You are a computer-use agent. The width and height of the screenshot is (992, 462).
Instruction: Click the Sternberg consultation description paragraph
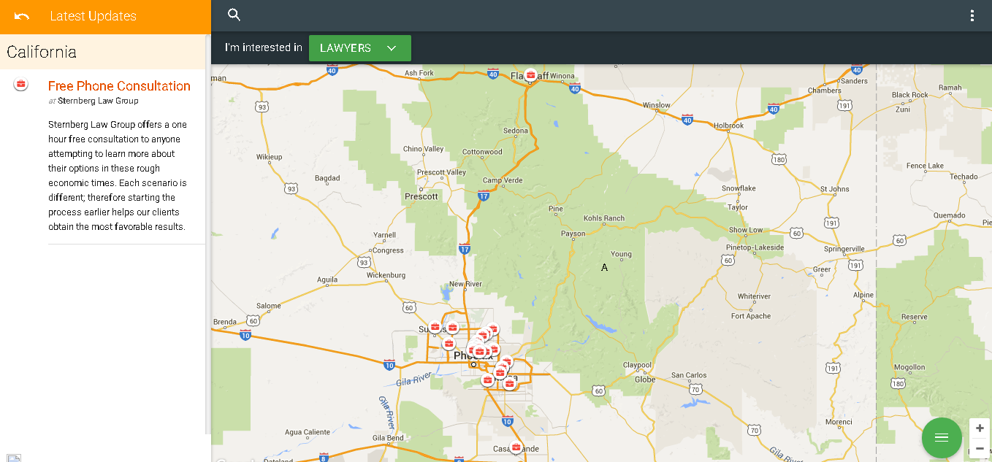click(118, 176)
